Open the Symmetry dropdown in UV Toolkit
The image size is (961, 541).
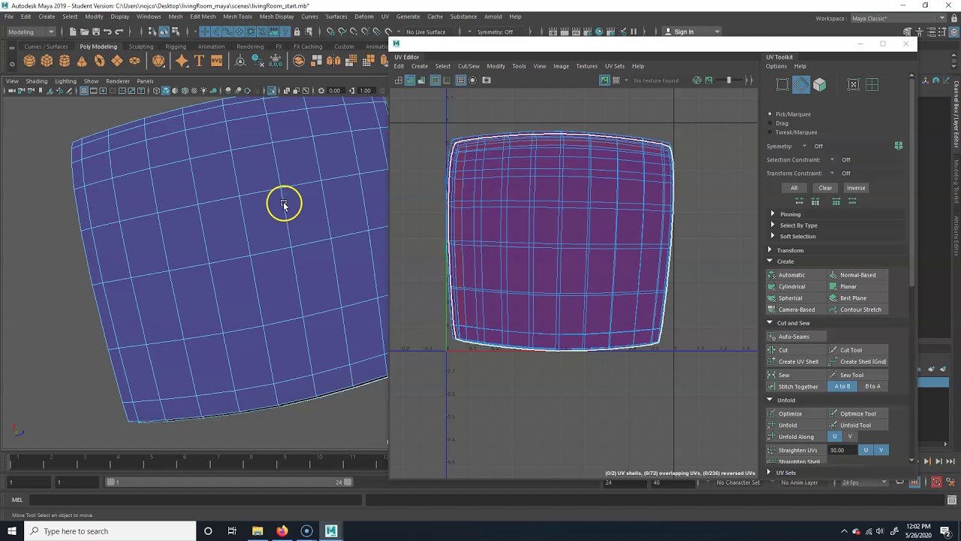804,147
